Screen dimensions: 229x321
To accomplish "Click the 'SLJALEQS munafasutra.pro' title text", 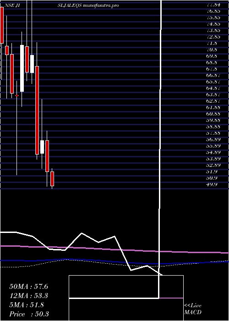I will point(88,6).
